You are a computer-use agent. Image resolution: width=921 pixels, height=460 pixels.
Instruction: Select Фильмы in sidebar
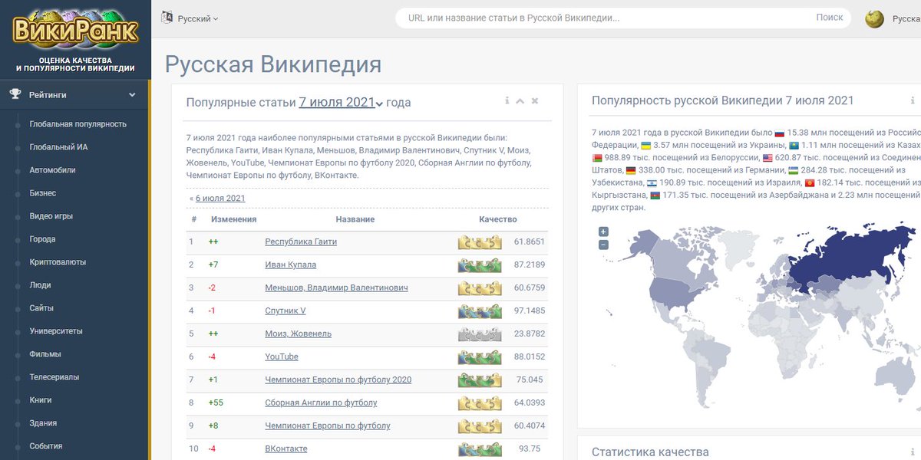pyautogui.click(x=45, y=354)
